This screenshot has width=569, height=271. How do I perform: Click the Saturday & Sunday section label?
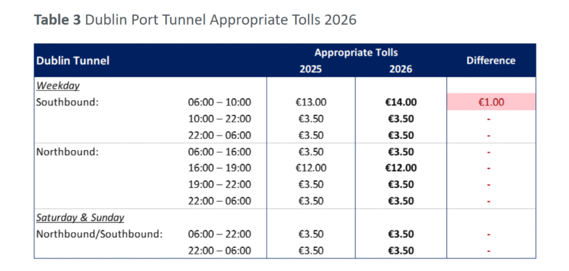(80, 217)
